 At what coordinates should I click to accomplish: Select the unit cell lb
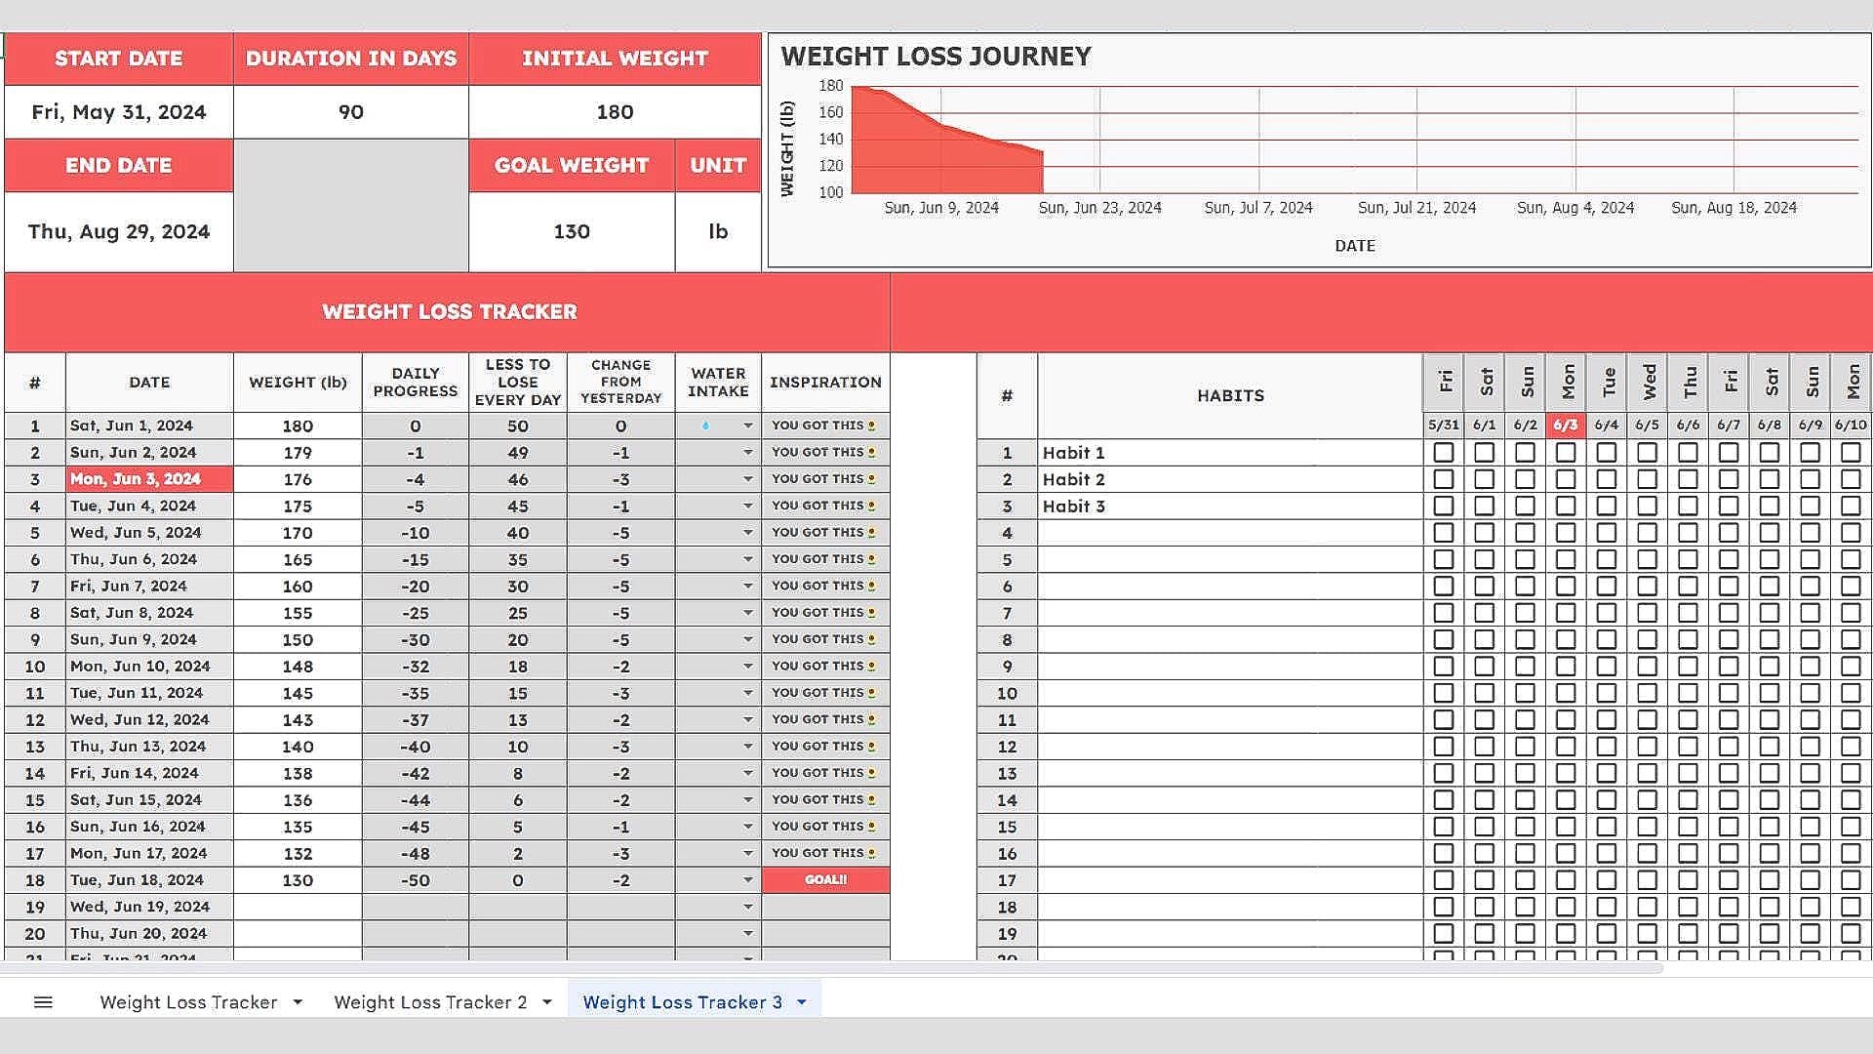[x=718, y=231]
